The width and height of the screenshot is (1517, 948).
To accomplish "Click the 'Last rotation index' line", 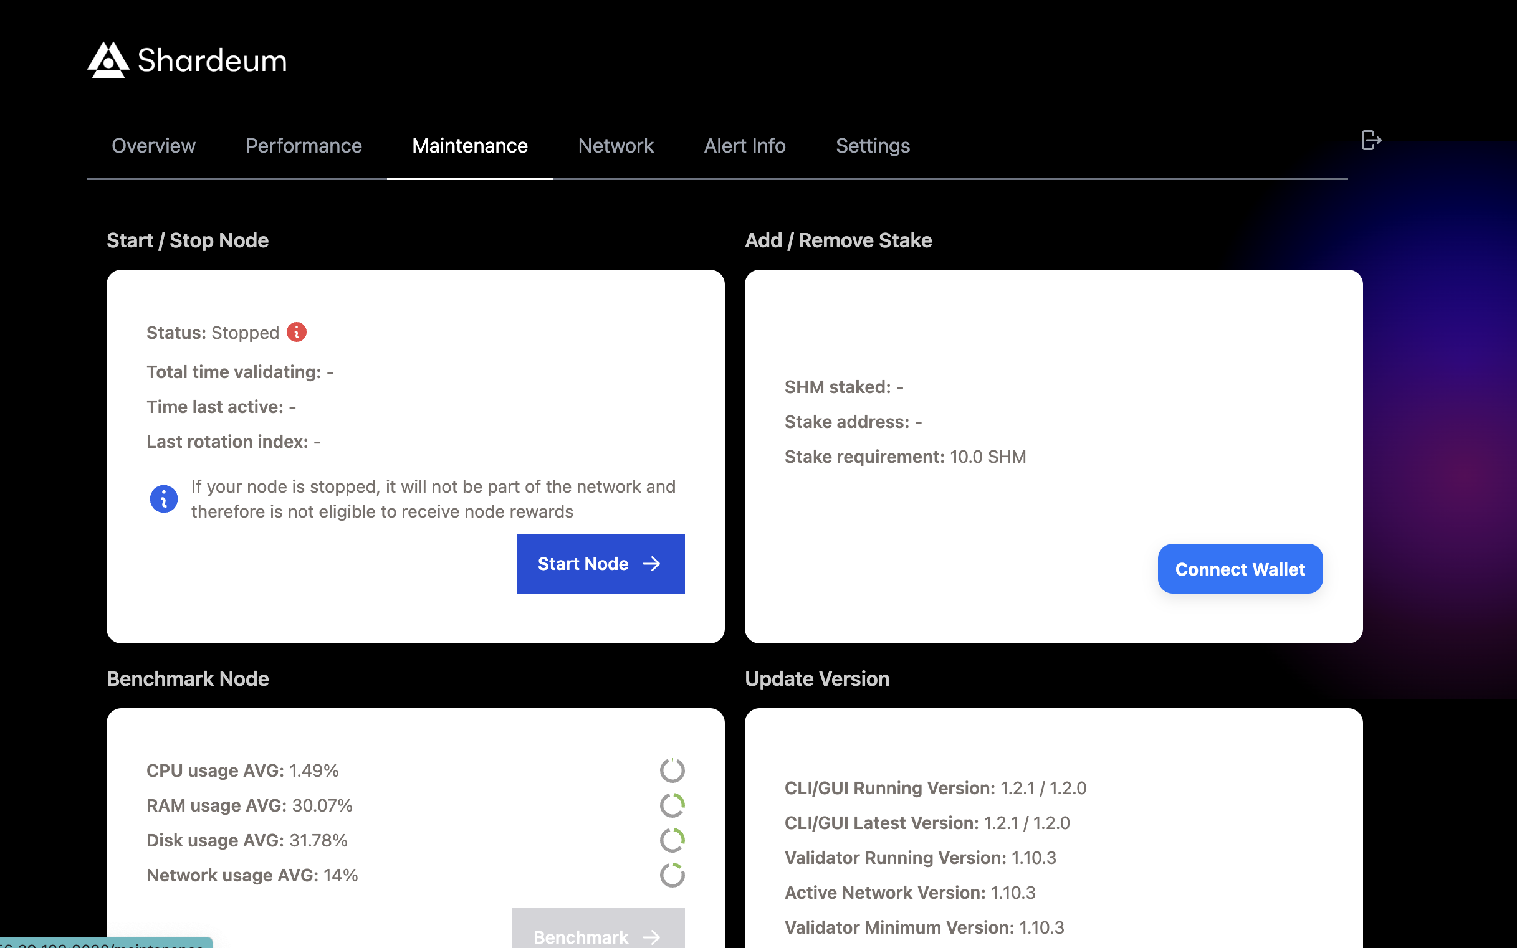I will [233, 442].
